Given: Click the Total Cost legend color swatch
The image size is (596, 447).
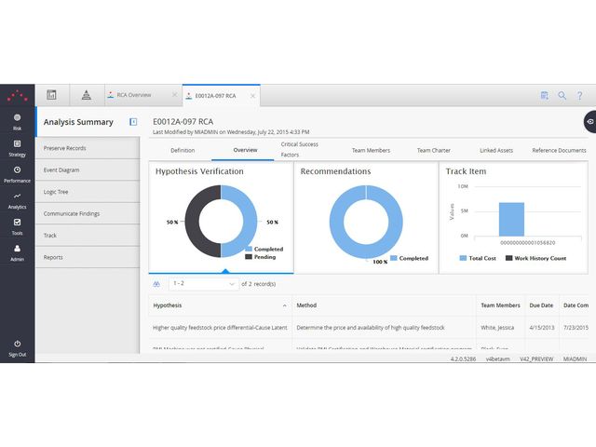Looking at the screenshot, I should (x=465, y=258).
